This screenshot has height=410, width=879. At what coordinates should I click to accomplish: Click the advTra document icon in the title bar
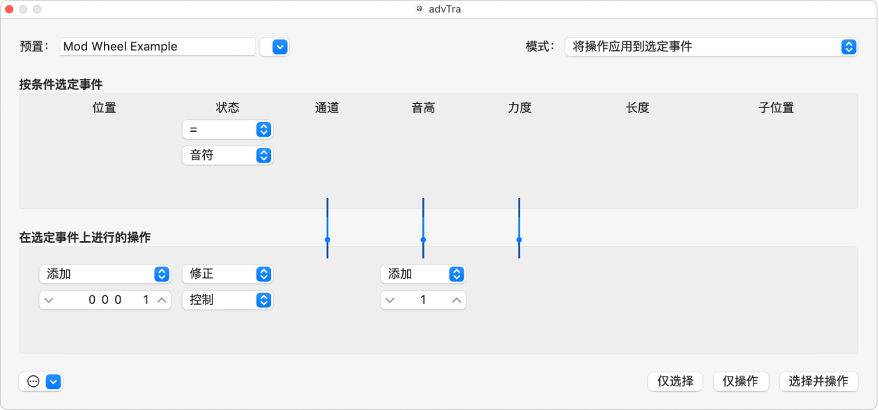click(x=419, y=9)
